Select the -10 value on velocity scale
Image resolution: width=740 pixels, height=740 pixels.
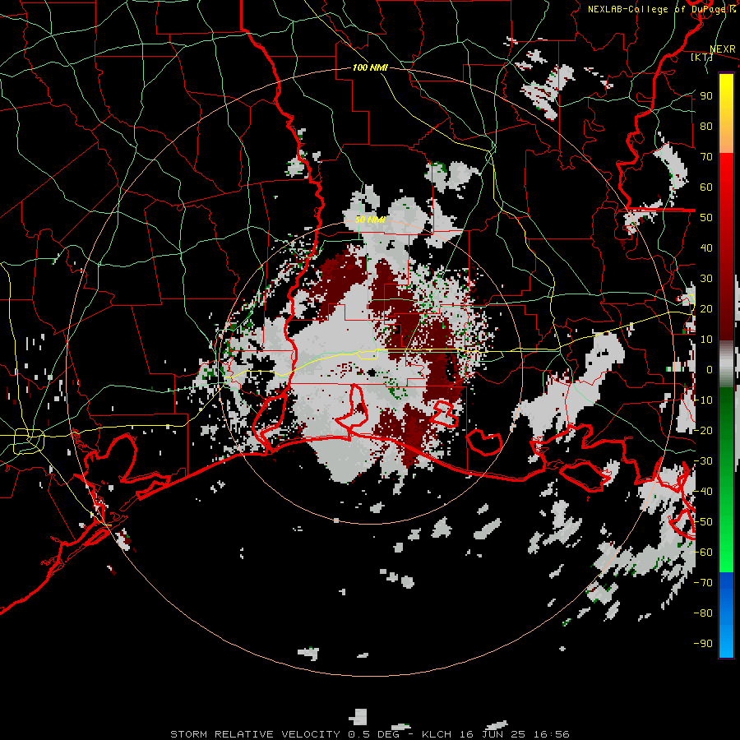(703, 400)
